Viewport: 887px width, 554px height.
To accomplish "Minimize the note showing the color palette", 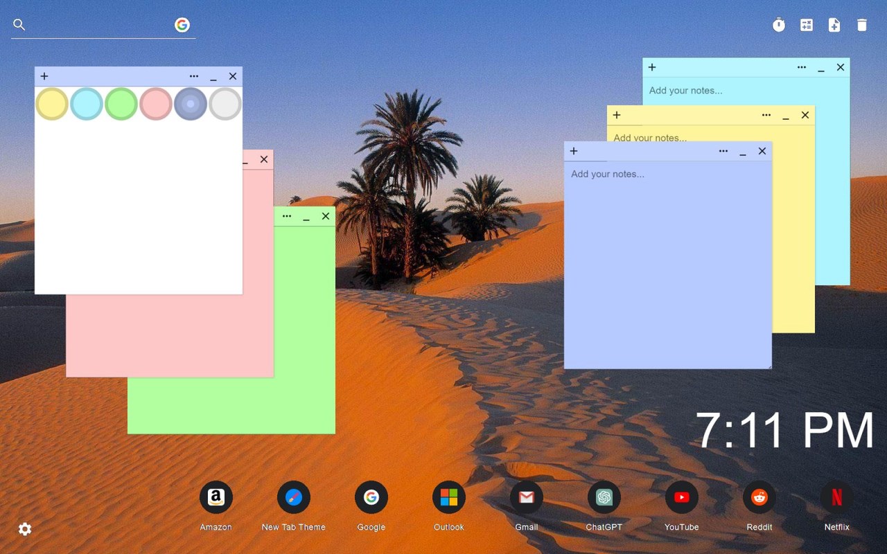I will [x=213, y=78].
